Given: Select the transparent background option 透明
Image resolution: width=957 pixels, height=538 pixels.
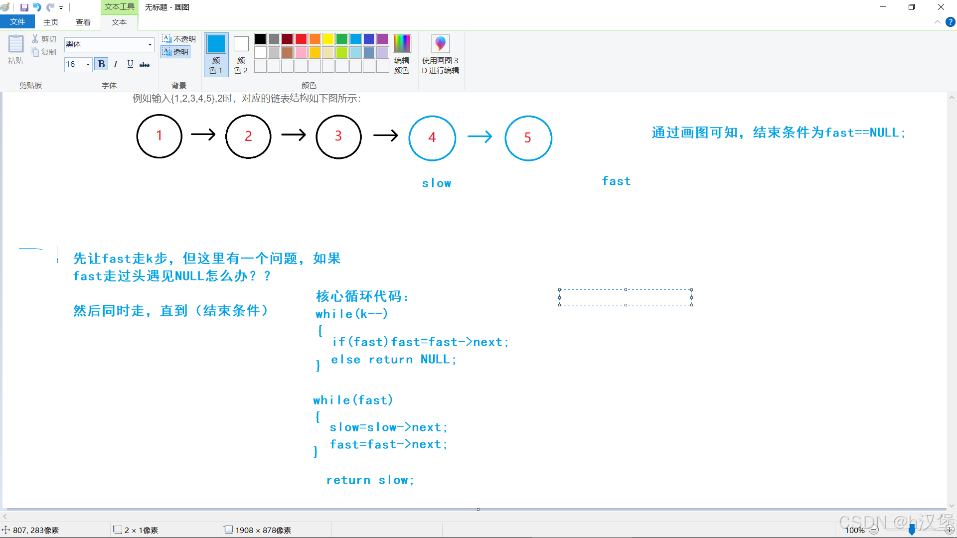Looking at the screenshot, I should tap(175, 52).
